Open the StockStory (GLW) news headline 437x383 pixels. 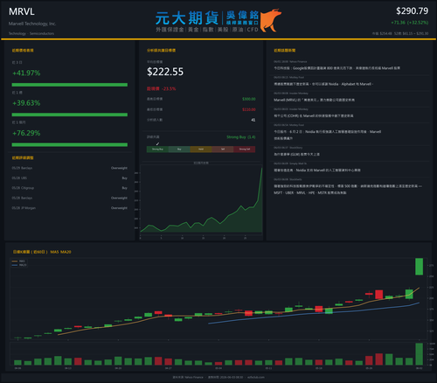296,154
